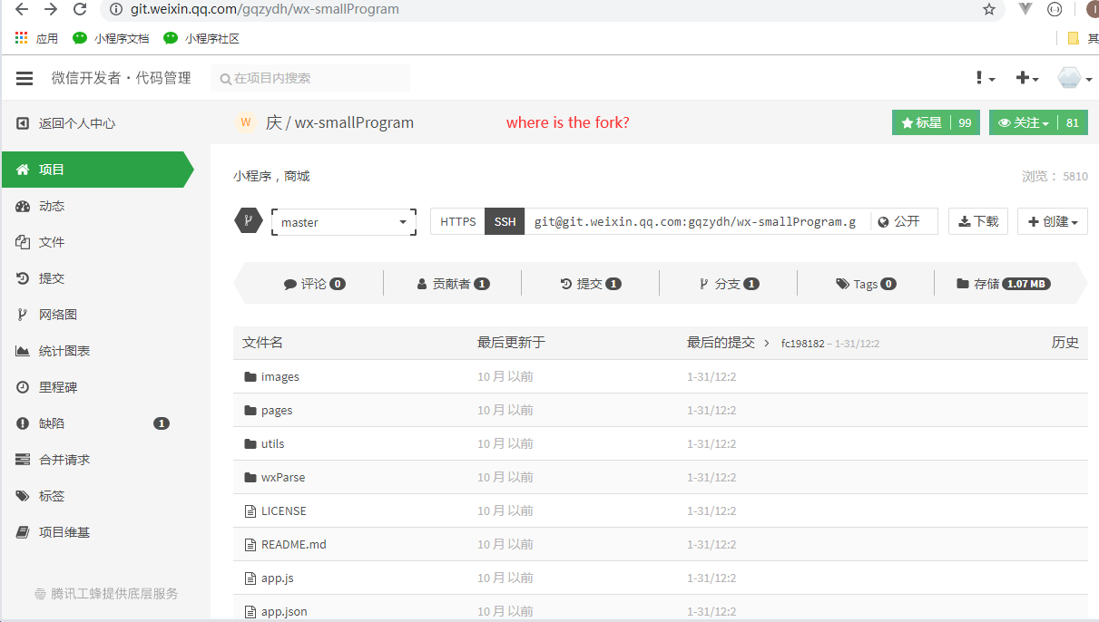Open the 应用 apps grid icon
1099x622 pixels.
coord(22,38)
